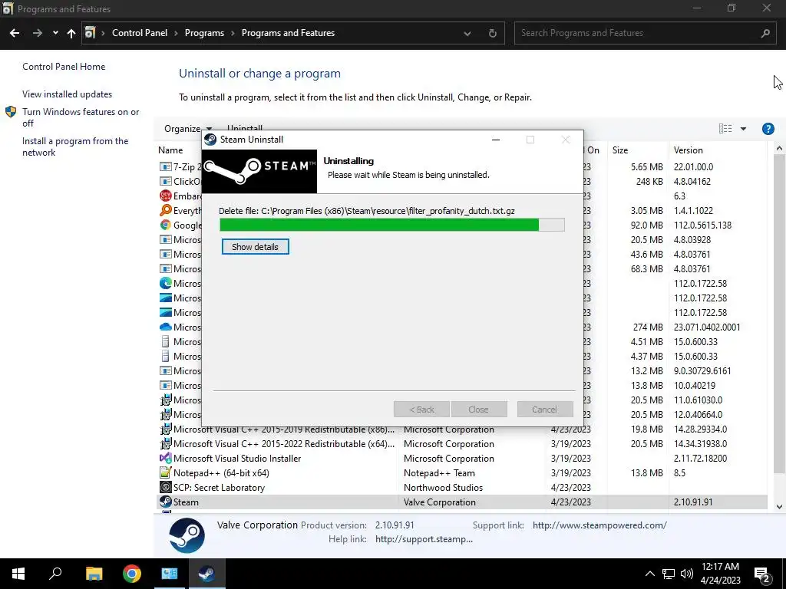This screenshot has height=589, width=786.
Task: Click the Steam icon in program list
Action: coord(165,502)
